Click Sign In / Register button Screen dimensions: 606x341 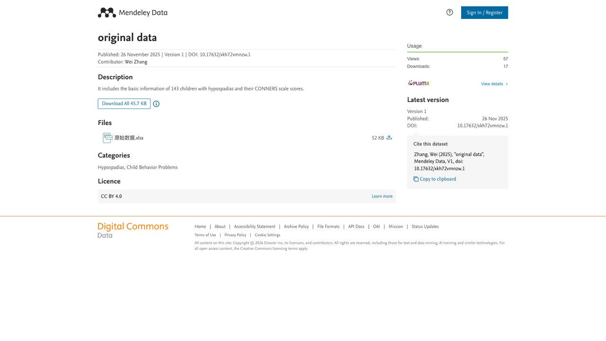point(484,13)
